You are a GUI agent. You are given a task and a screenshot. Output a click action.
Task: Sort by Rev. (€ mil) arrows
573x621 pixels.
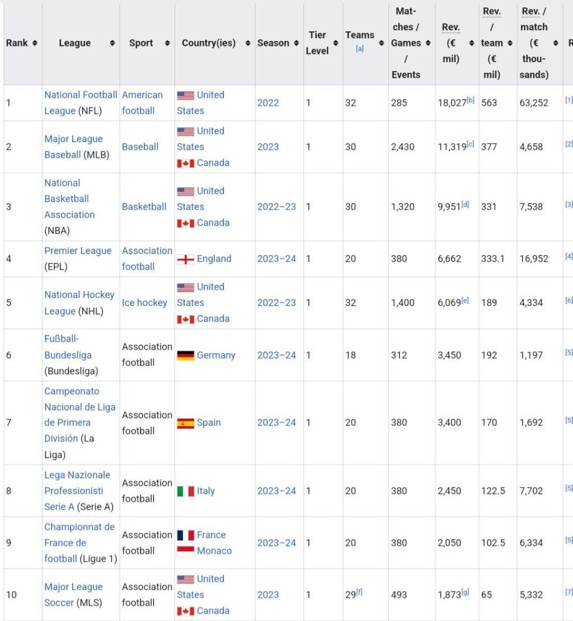point(472,43)
